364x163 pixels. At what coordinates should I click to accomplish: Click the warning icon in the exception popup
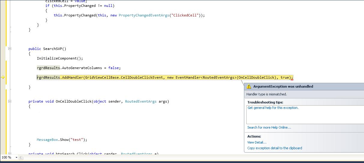point(249,86)
